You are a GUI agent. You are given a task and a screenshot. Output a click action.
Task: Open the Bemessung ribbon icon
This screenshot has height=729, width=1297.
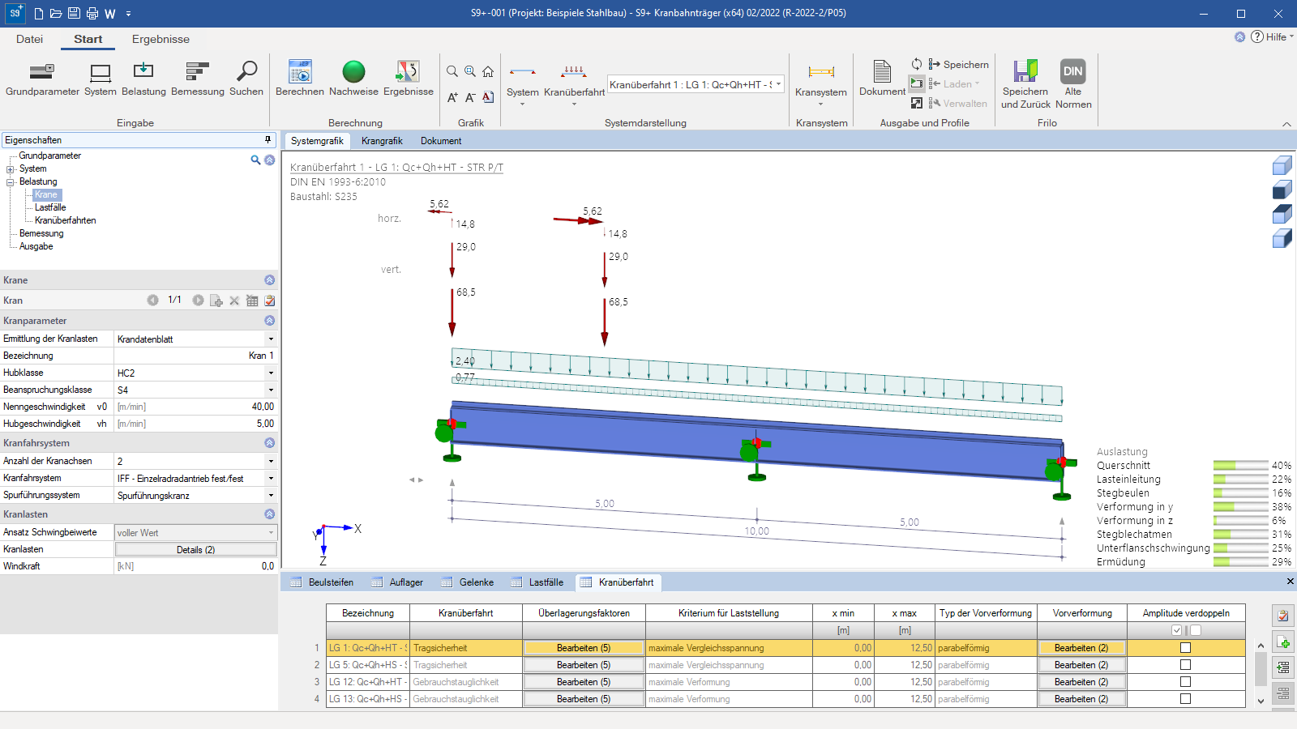[198, 79]
